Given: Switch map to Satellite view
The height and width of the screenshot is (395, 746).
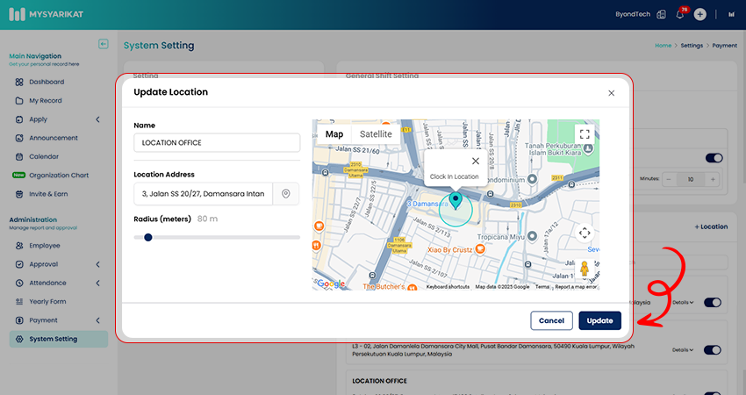Looking at the screenshot, I should click(x=376, y=134).
